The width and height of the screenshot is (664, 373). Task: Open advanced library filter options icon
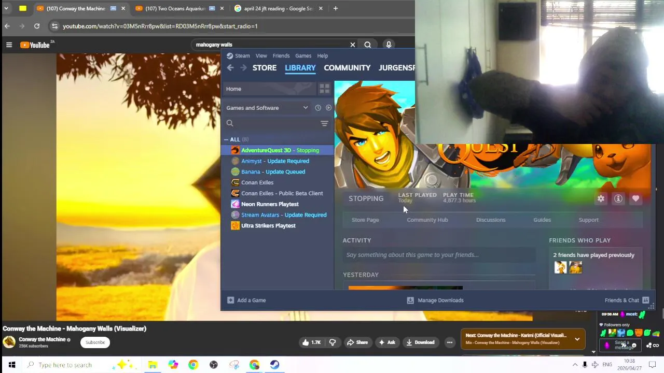click(x=324, y=123)
